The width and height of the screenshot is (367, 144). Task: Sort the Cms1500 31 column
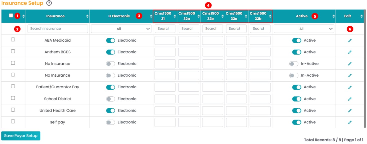click(175, 16)
